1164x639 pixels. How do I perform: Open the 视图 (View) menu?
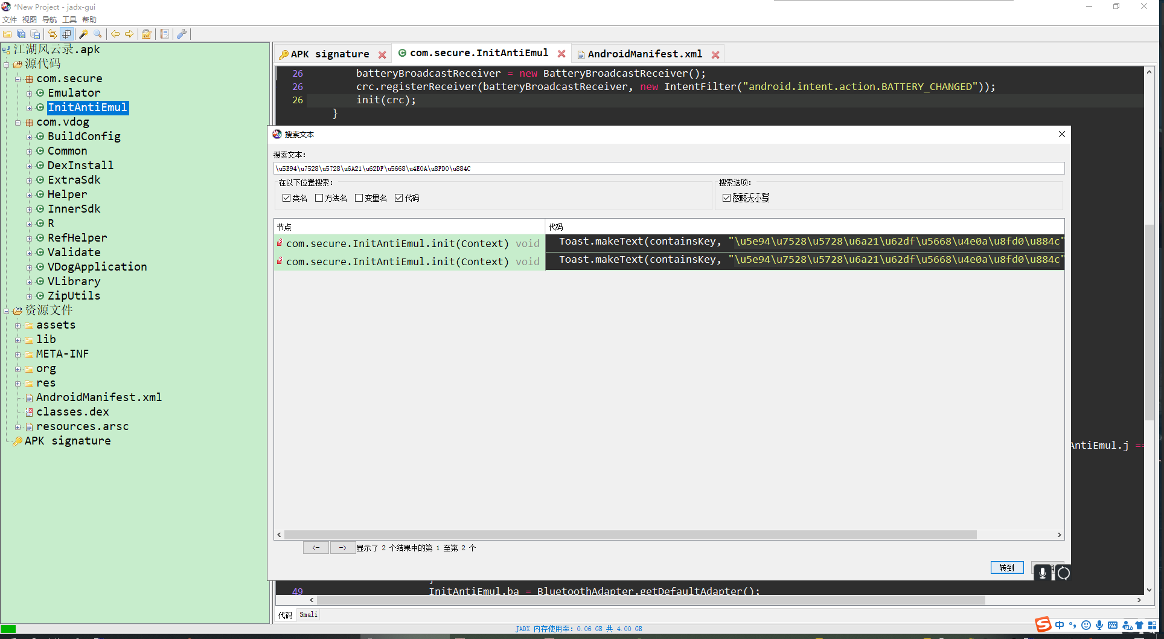30,20
